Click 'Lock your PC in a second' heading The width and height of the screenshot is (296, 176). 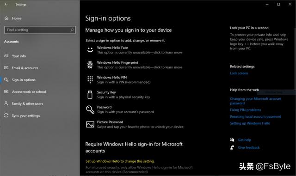point(249,28)
